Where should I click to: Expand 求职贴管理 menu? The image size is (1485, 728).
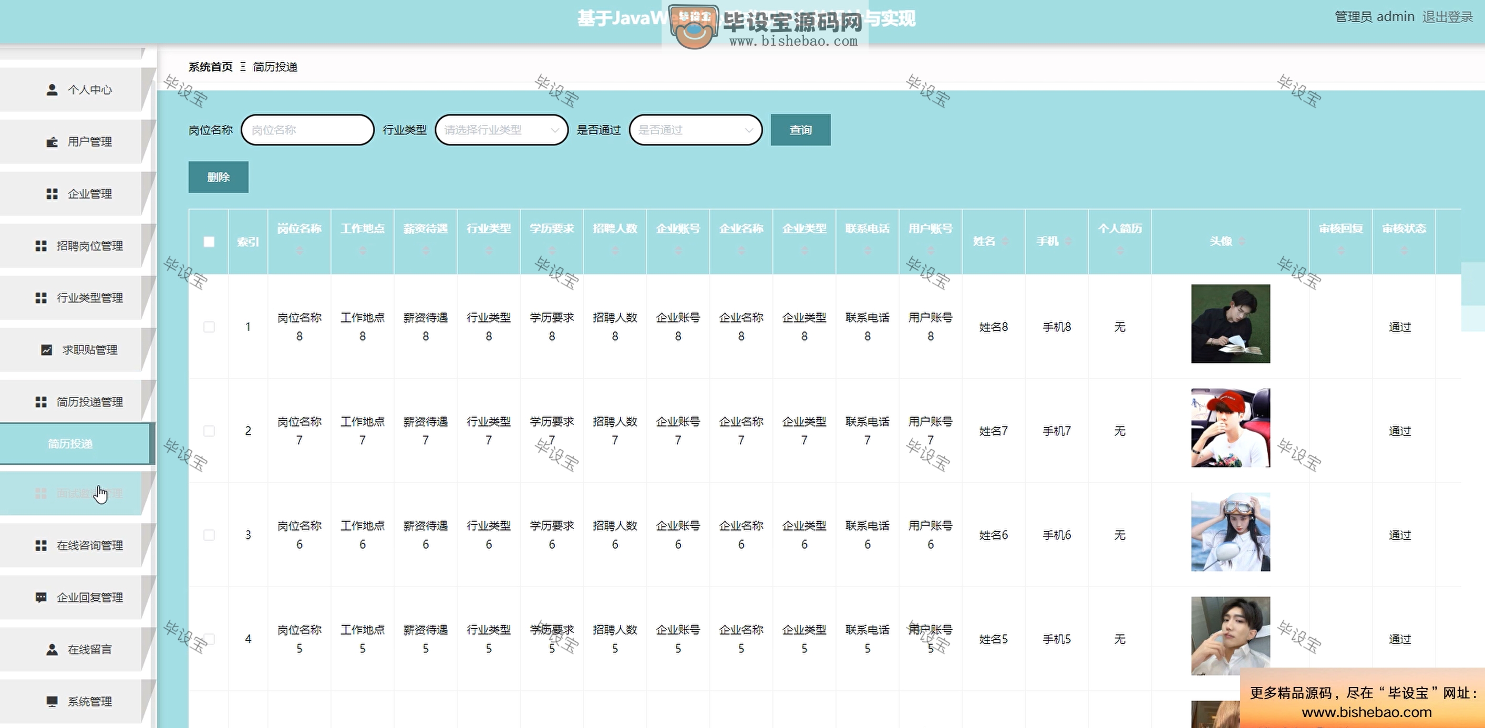tap(78, 350)
